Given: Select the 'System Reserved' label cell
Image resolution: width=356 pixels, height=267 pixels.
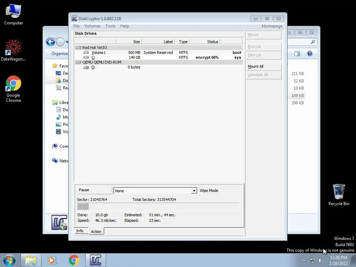Looking at the screenshot, I should 158,53.
